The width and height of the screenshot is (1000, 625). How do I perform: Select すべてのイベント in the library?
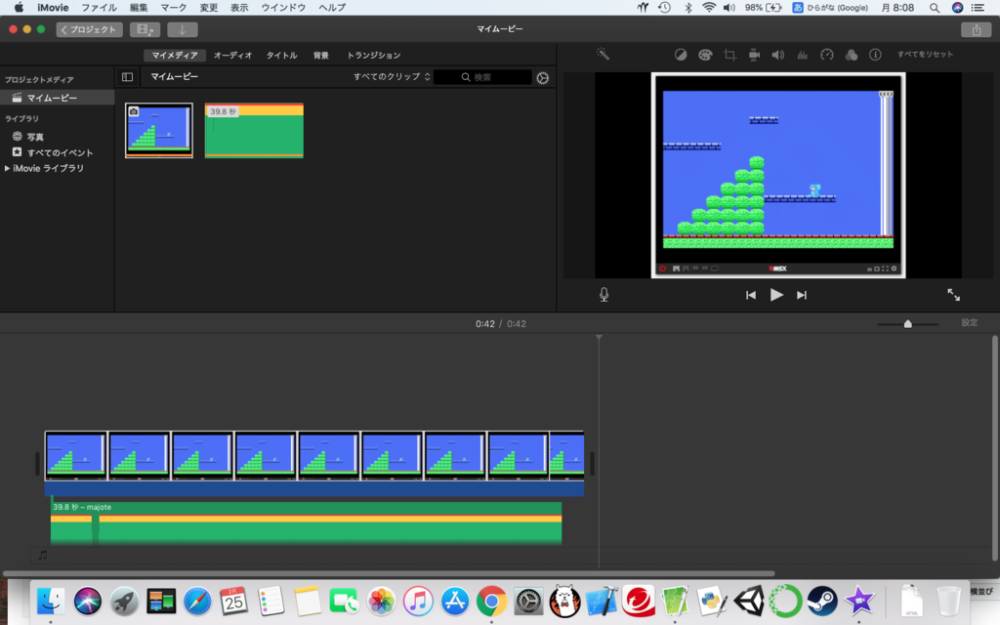click(x=60, y=153)
